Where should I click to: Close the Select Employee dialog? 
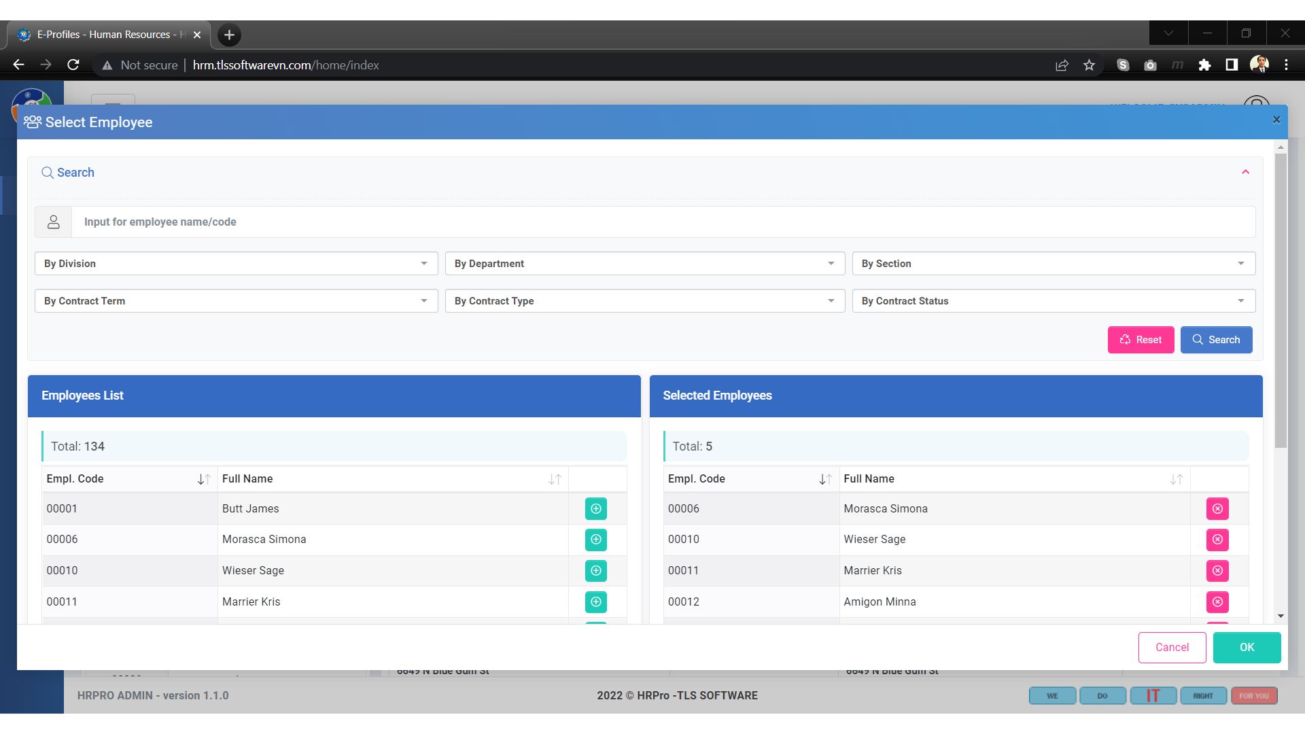[1276, 120]
